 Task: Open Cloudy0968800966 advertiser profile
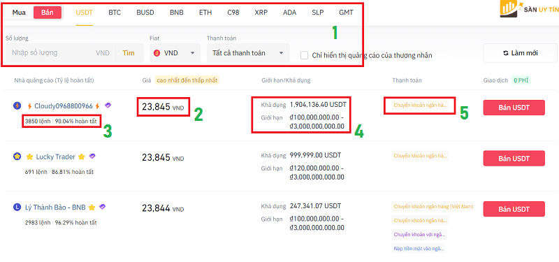(64, 106)
